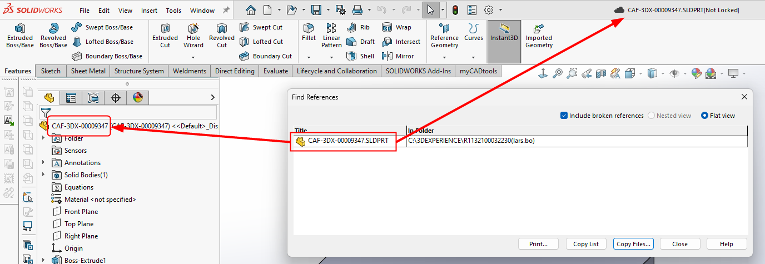Expand the Solid Bodies(1) node
This screenshot has width=765, height=264.
click(x=43, y=175)
